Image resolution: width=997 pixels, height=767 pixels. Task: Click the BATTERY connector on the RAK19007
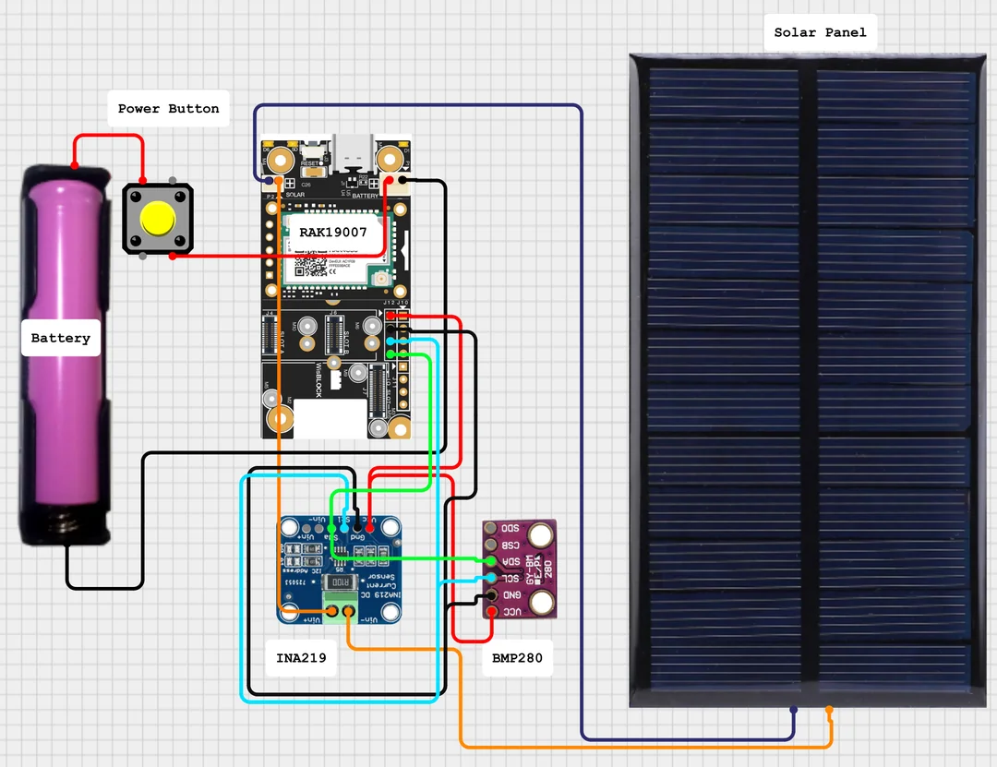(x=395, y=186)
